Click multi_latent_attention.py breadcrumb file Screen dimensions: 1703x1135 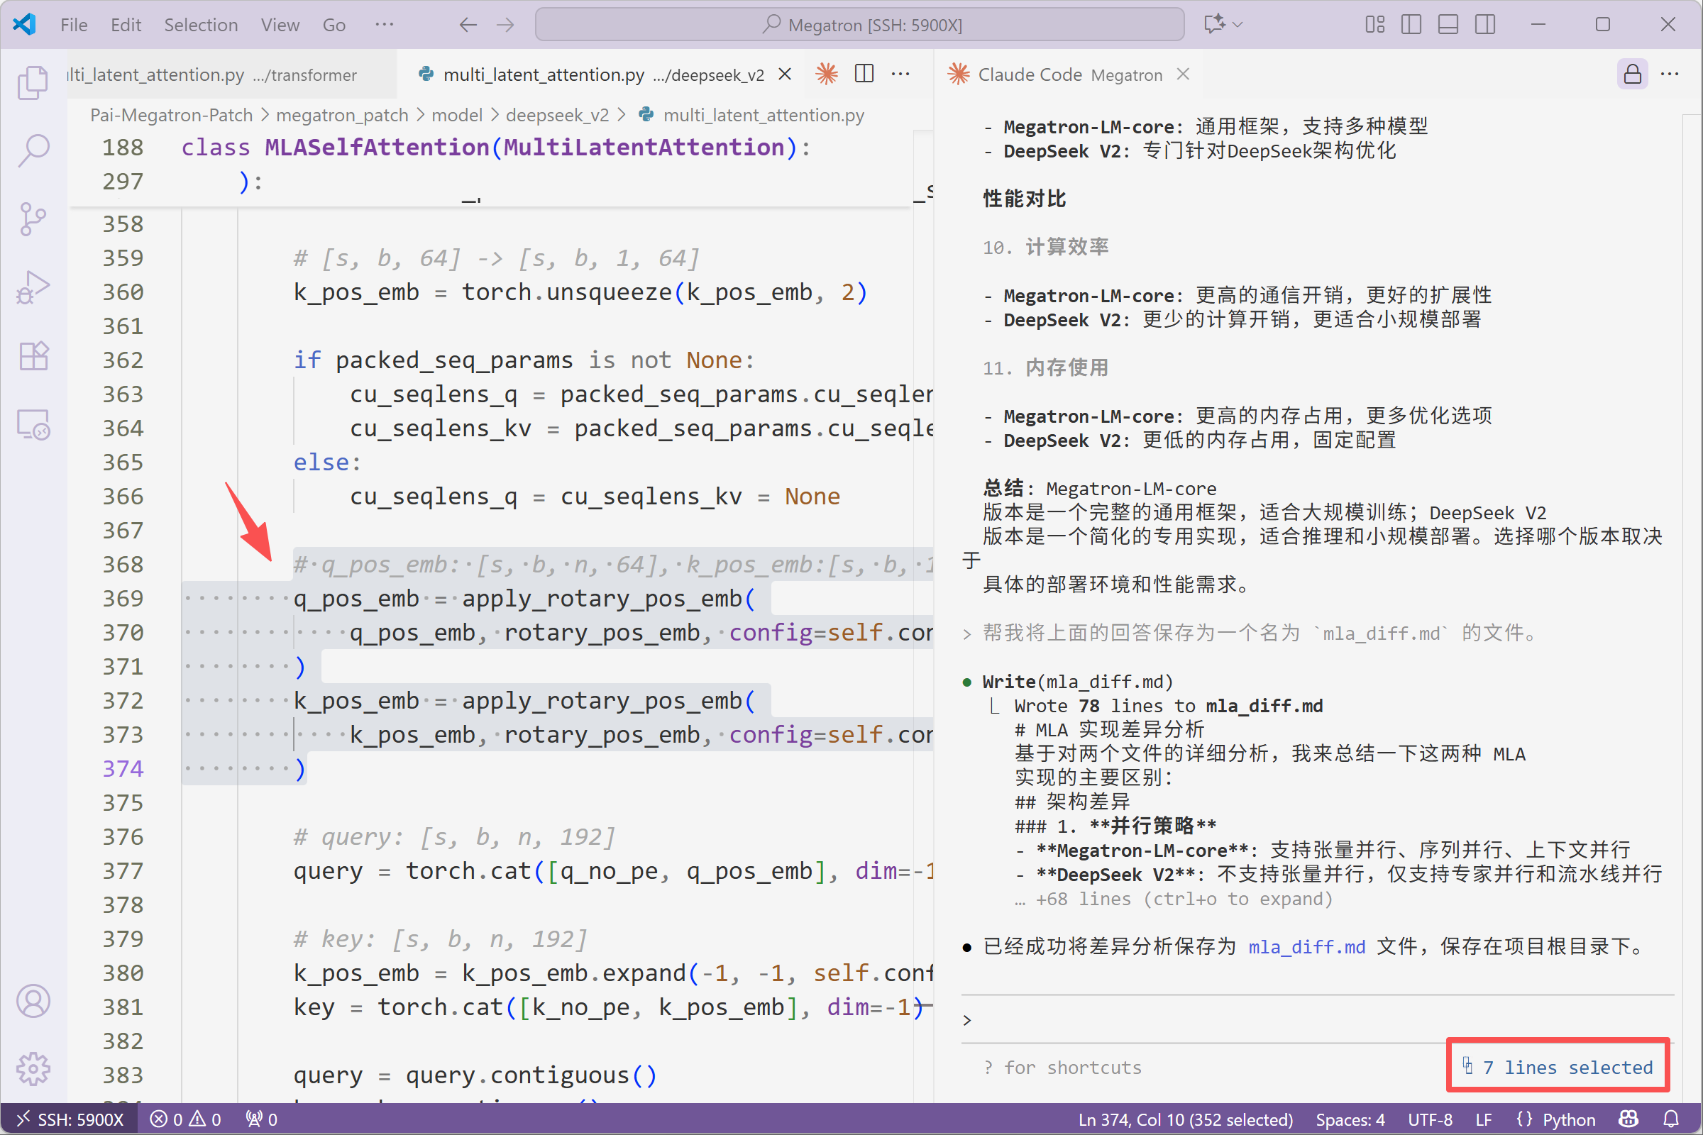click(764, 115)
